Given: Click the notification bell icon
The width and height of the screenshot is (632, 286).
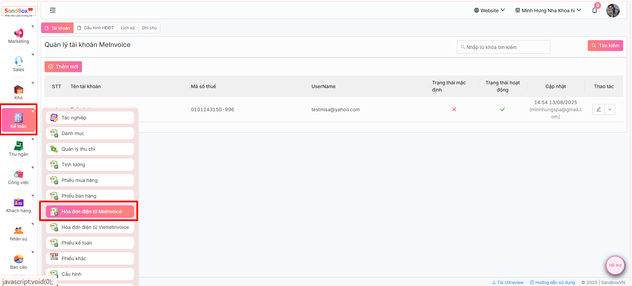Looking at the screenshot, I should pyautogui.click(x=595, y=11).
